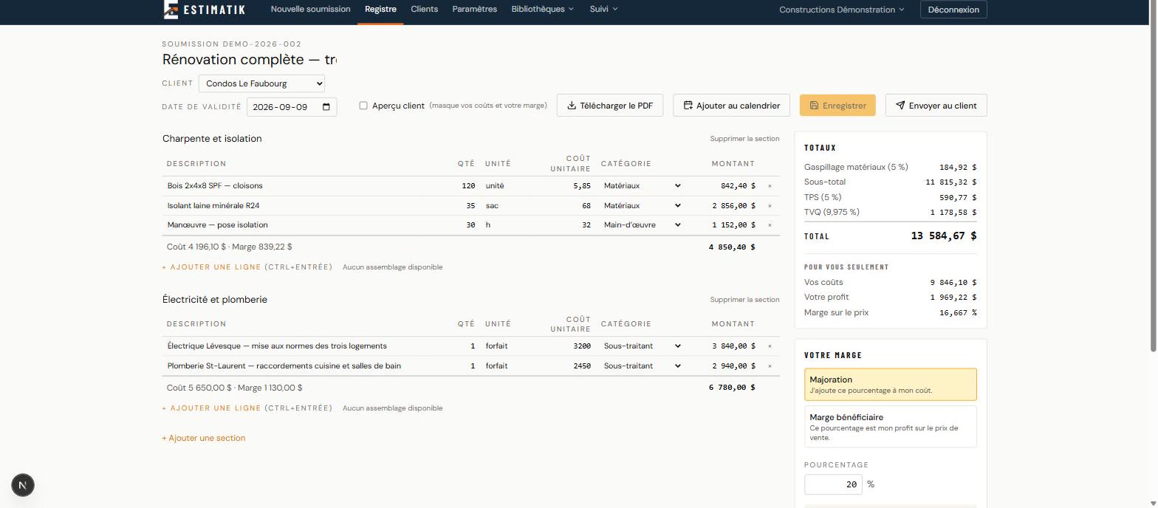Expand the Bibliothèques menu
Screen dimensions: 1158x508
[542, 9]
